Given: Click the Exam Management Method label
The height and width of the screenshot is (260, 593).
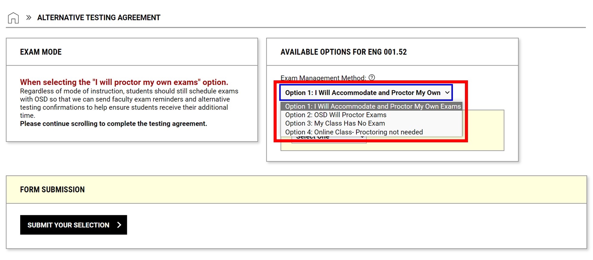Looking at the screenshot, I should [323, 78].
